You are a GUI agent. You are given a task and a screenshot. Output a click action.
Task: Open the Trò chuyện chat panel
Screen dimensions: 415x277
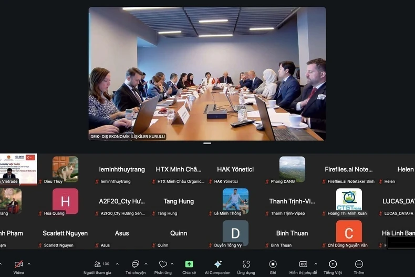click(136, 264)
